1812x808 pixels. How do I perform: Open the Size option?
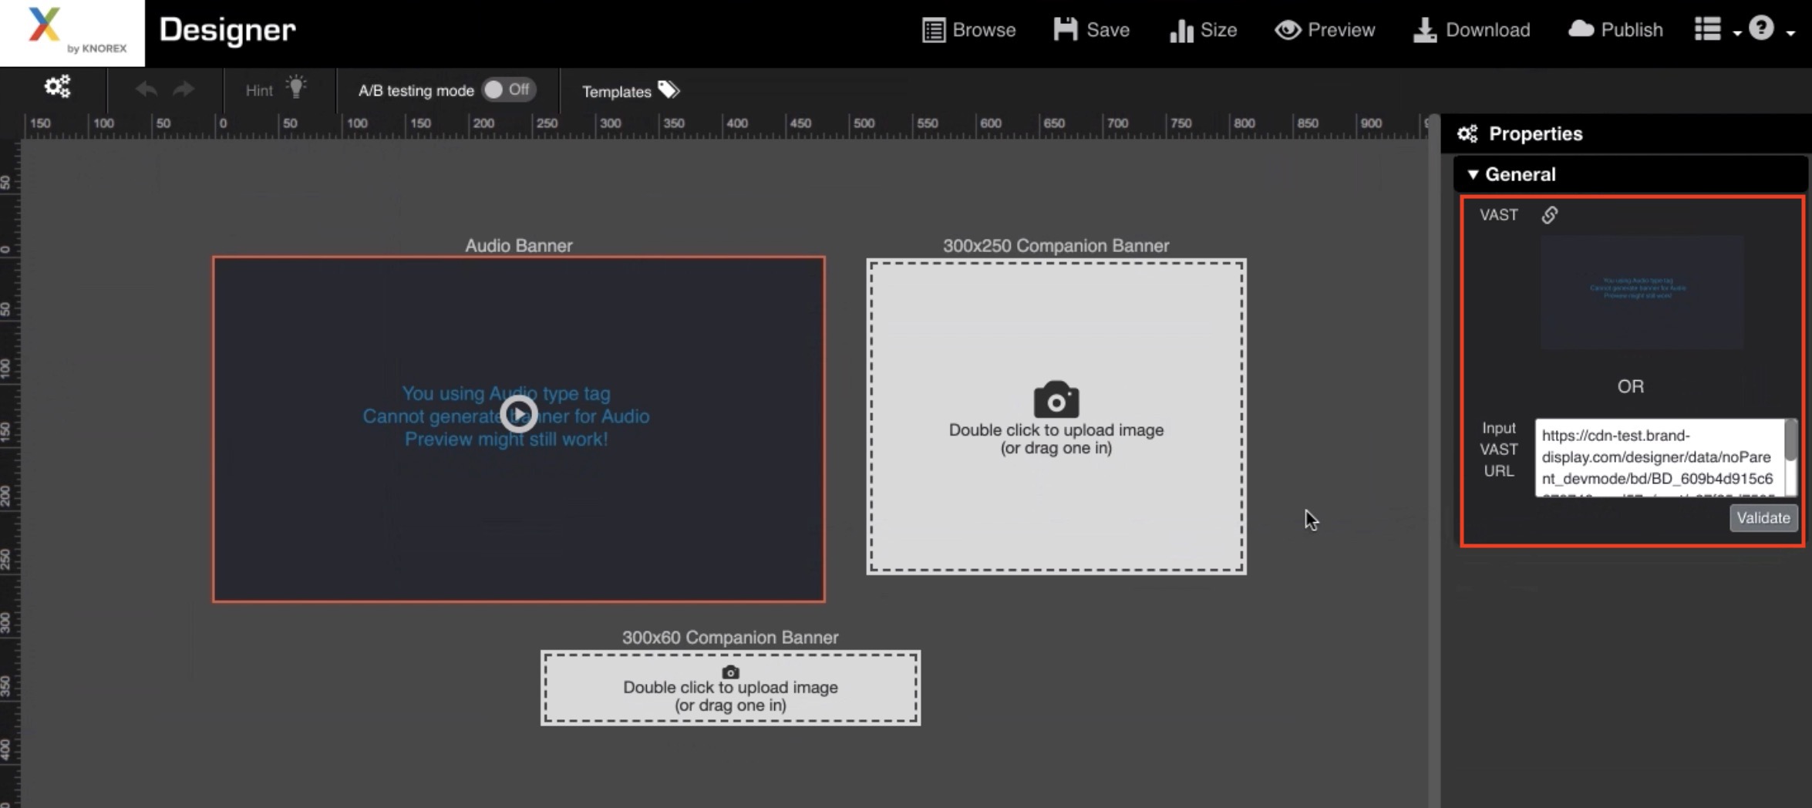[1203, 30]
